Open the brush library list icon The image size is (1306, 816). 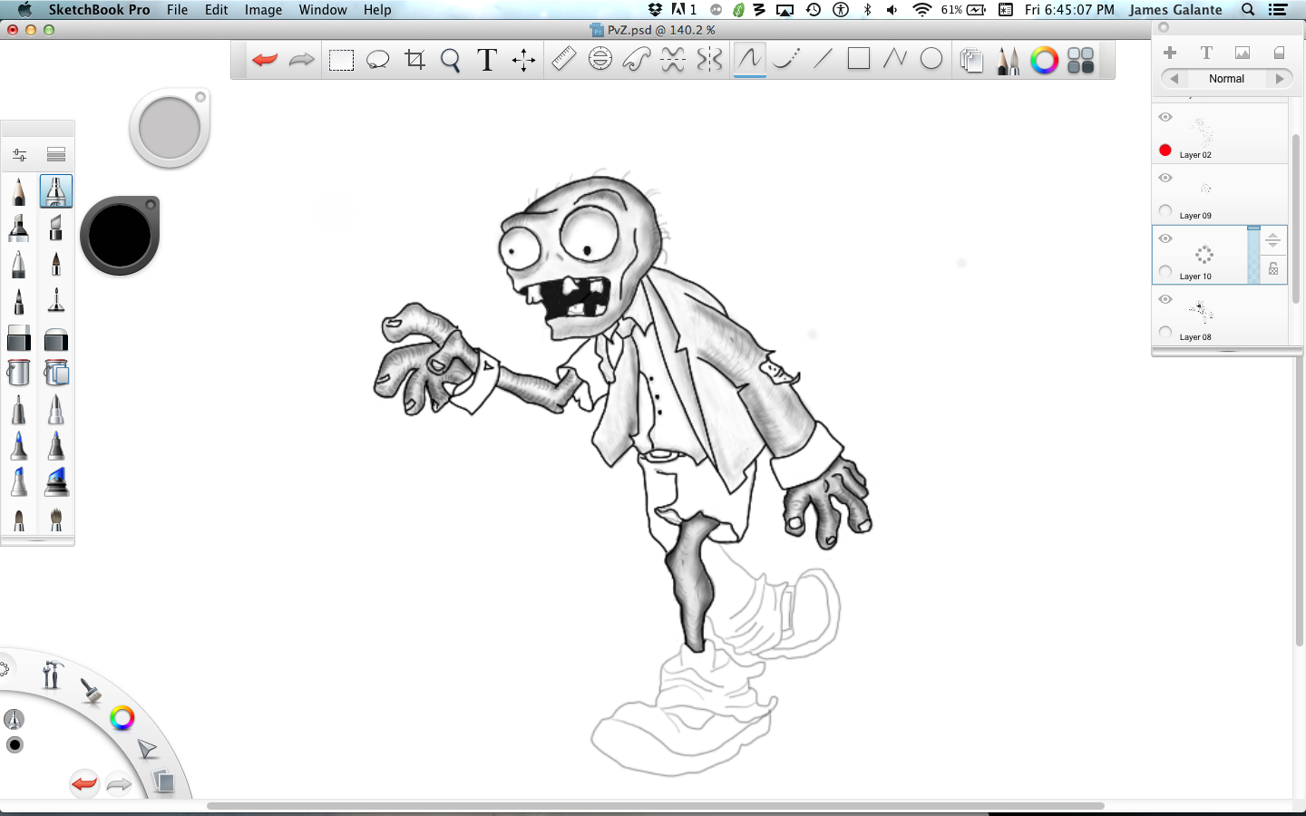pos(56,154)
